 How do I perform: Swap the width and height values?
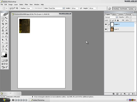click(x=81, y=8)
